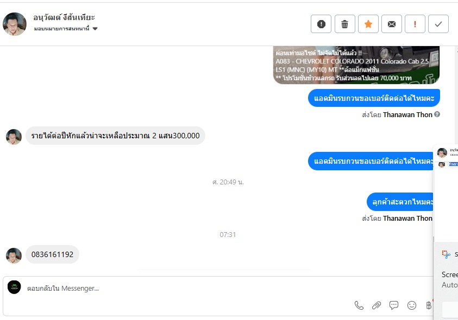Open the Chevrolet Colorado ad image
Image resolution: width=458 pixels, height=320 pixels.
[356, 65]
